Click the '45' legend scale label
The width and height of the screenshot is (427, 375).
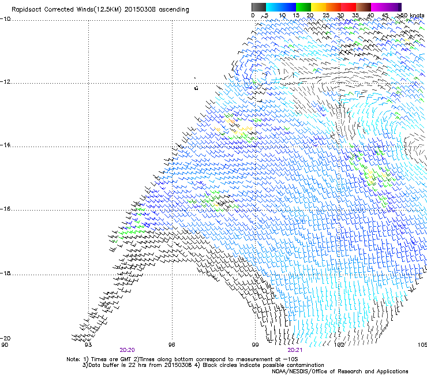click(x=385, y=16)
